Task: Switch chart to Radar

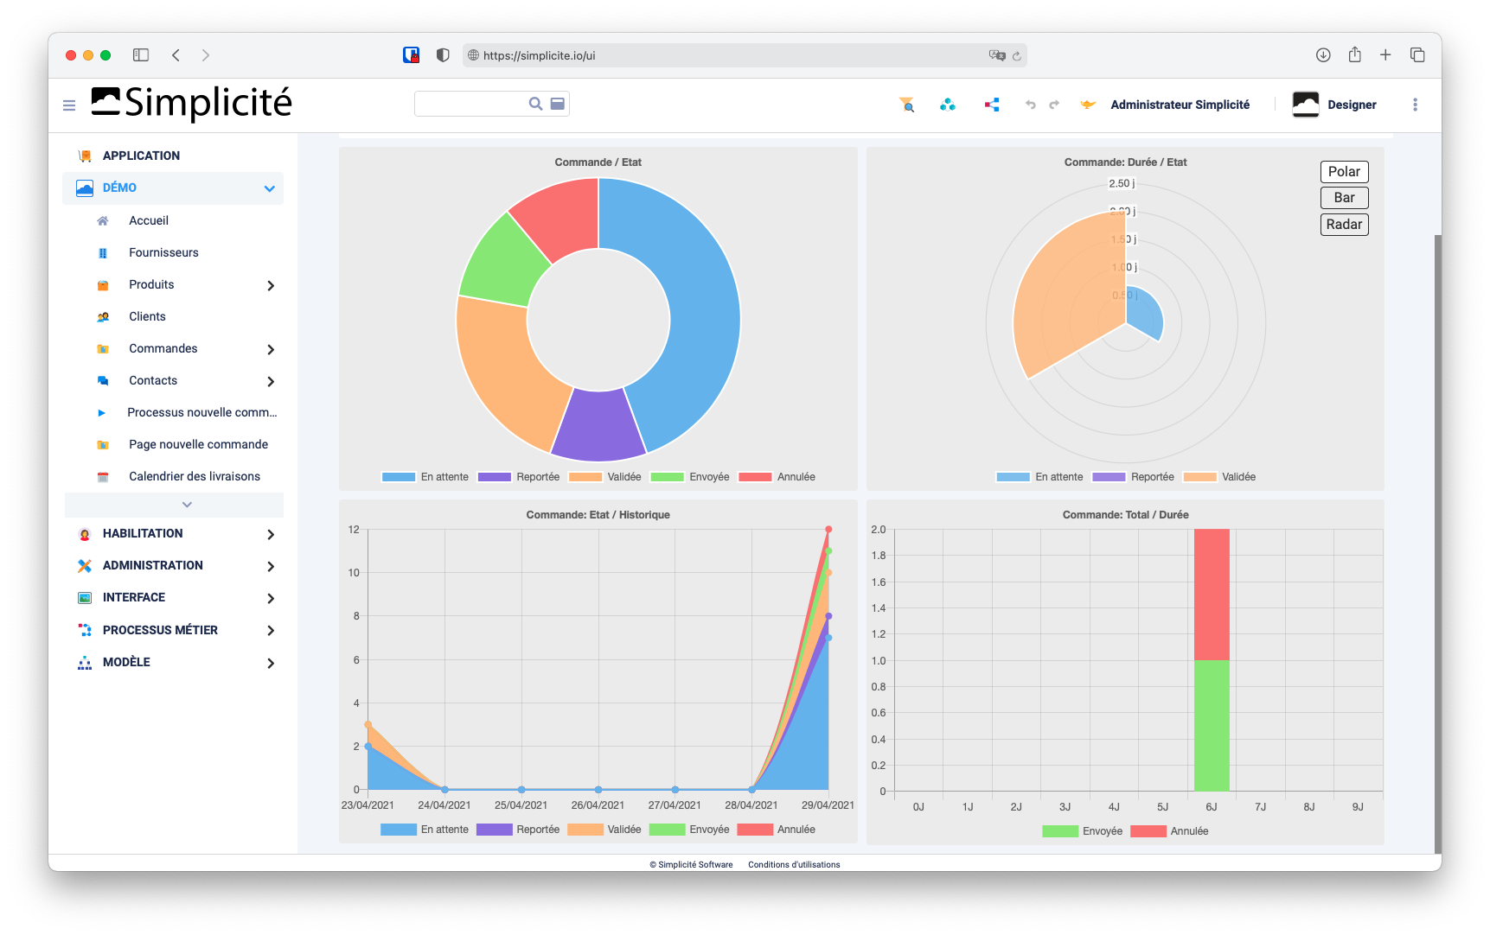Action: pos(1344,225)
